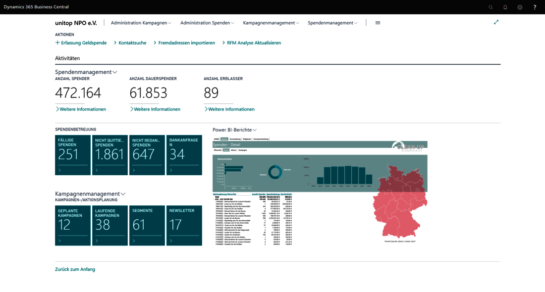Switch to the Übersicht sub-tab in the report

coord(218,150)
